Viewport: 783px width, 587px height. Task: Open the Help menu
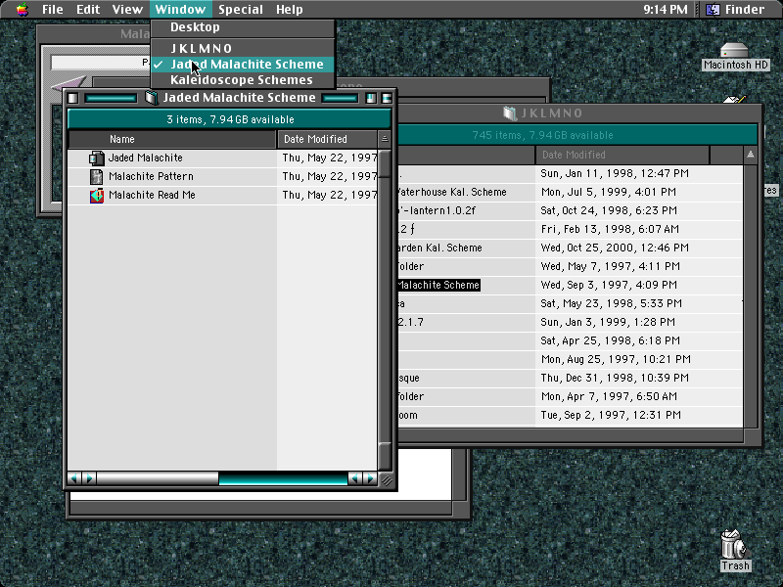click(x=289, y=10)
